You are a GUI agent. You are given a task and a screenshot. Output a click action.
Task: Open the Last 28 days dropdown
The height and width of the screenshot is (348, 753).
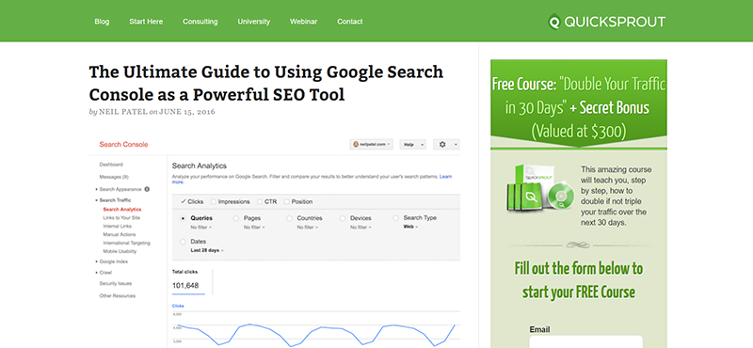click(x=207, y=250)
